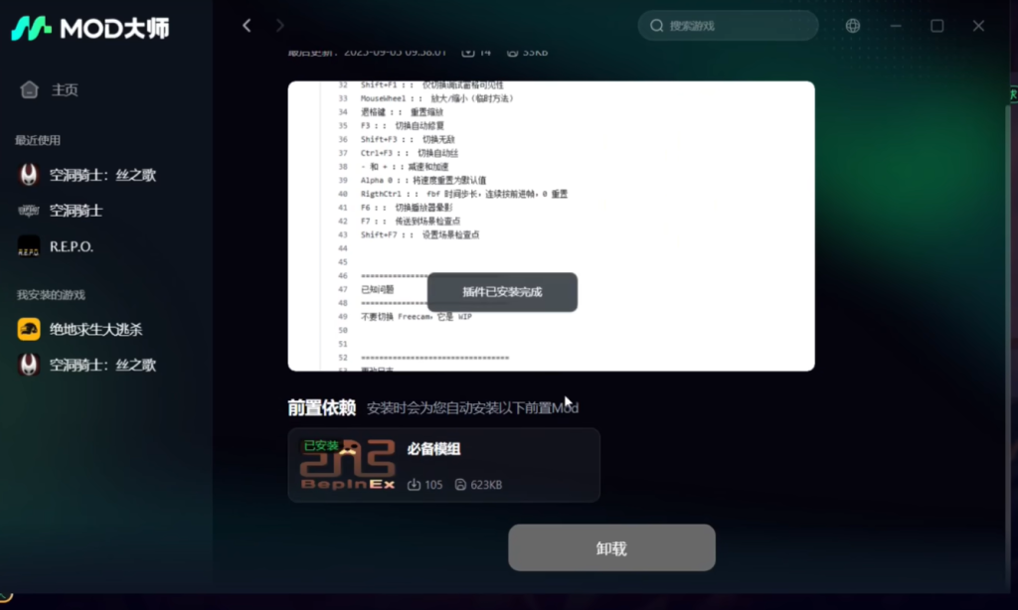Click the 卸载 uninstall button
The height and width of the screenshot is (610, 1018).
pyautogui.click(x=611, y=547)
